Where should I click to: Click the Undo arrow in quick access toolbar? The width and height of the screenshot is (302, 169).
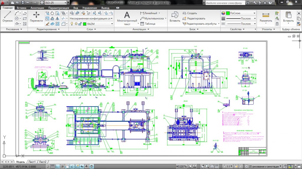28,2
